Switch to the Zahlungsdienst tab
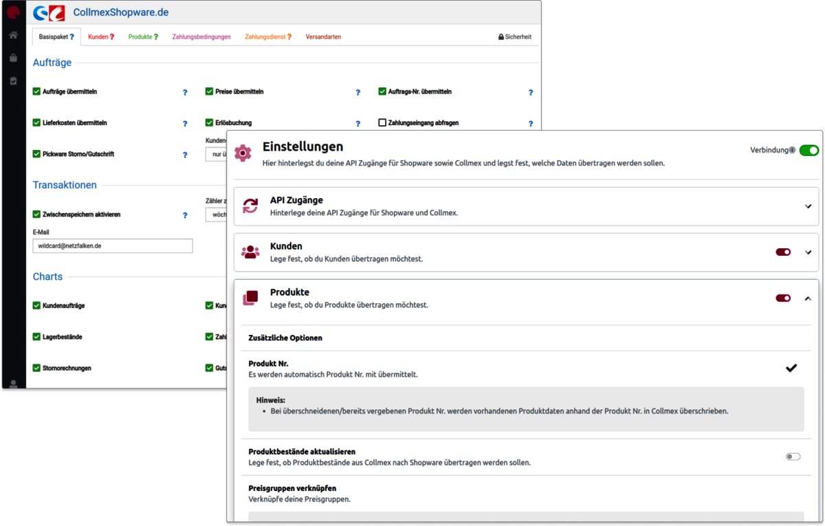This screenshot has width=825, height=526. click(268, 37)
